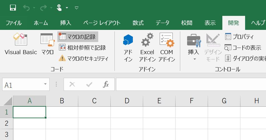Switch to the 挿入 ribbon tab
This screenshot has height=140, width=266.
point(65,23)
